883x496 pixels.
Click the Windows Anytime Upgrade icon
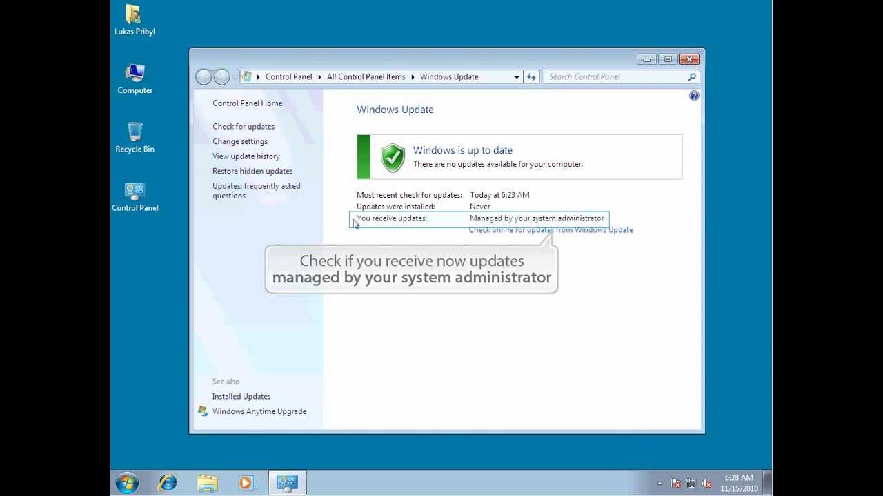(x=202, y=411)
